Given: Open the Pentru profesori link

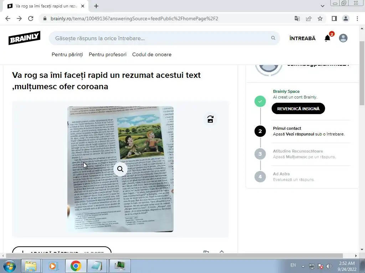Looking at the screenshot, I should [108, 54].
